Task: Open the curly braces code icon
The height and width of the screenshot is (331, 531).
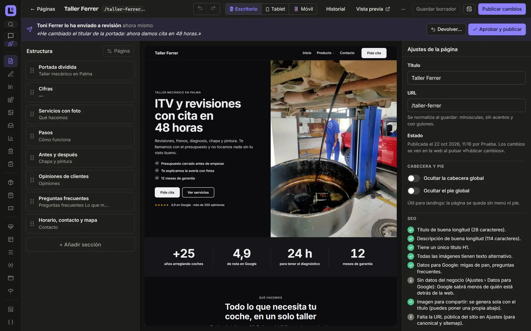Action: (11, 322)
